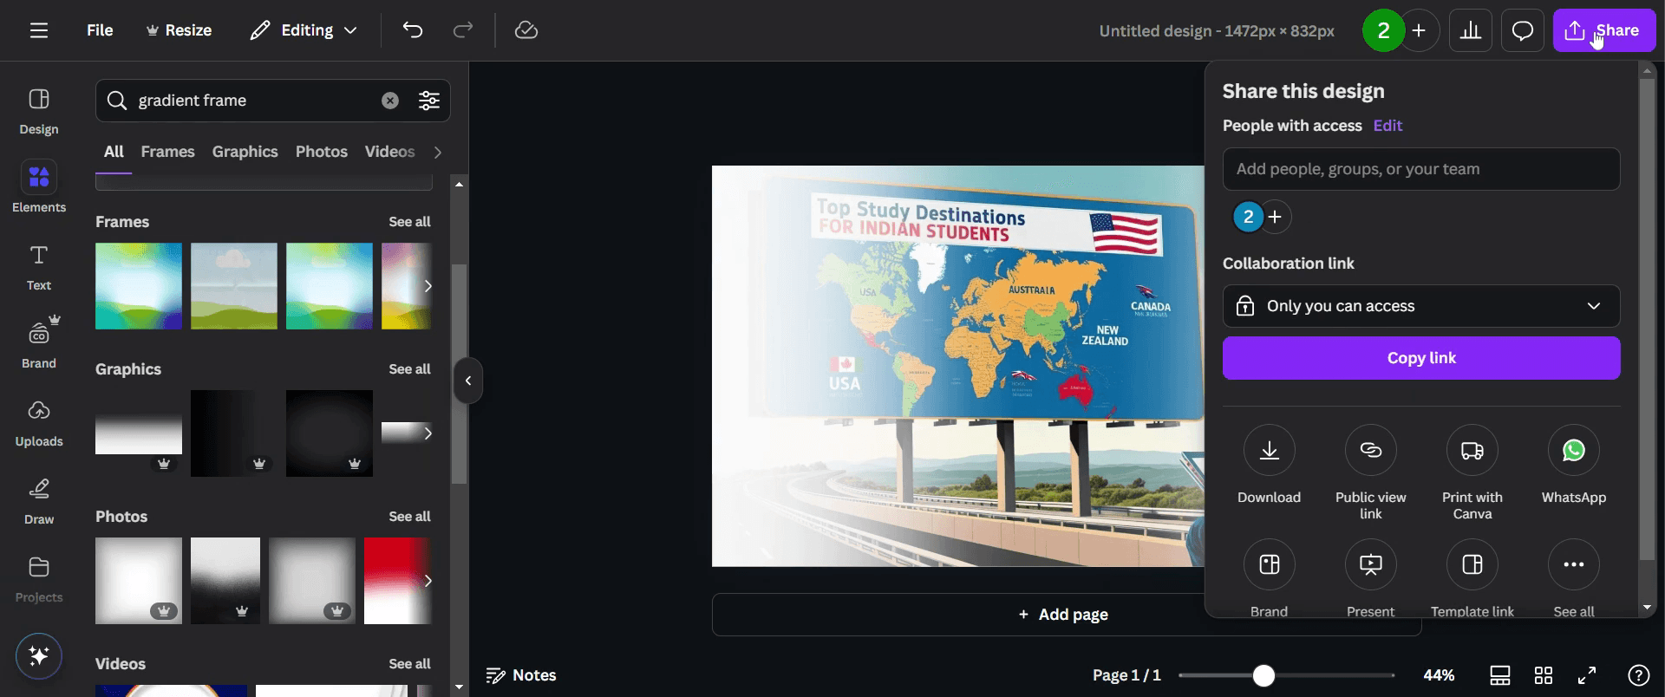Viewport: 1665px width, 697px height.
Task: Collapse the side panel arrow
Action: (468, 381)
